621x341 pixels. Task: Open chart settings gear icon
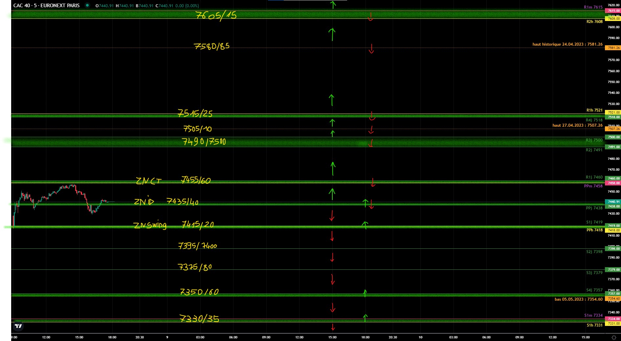(x=613, y=337)
